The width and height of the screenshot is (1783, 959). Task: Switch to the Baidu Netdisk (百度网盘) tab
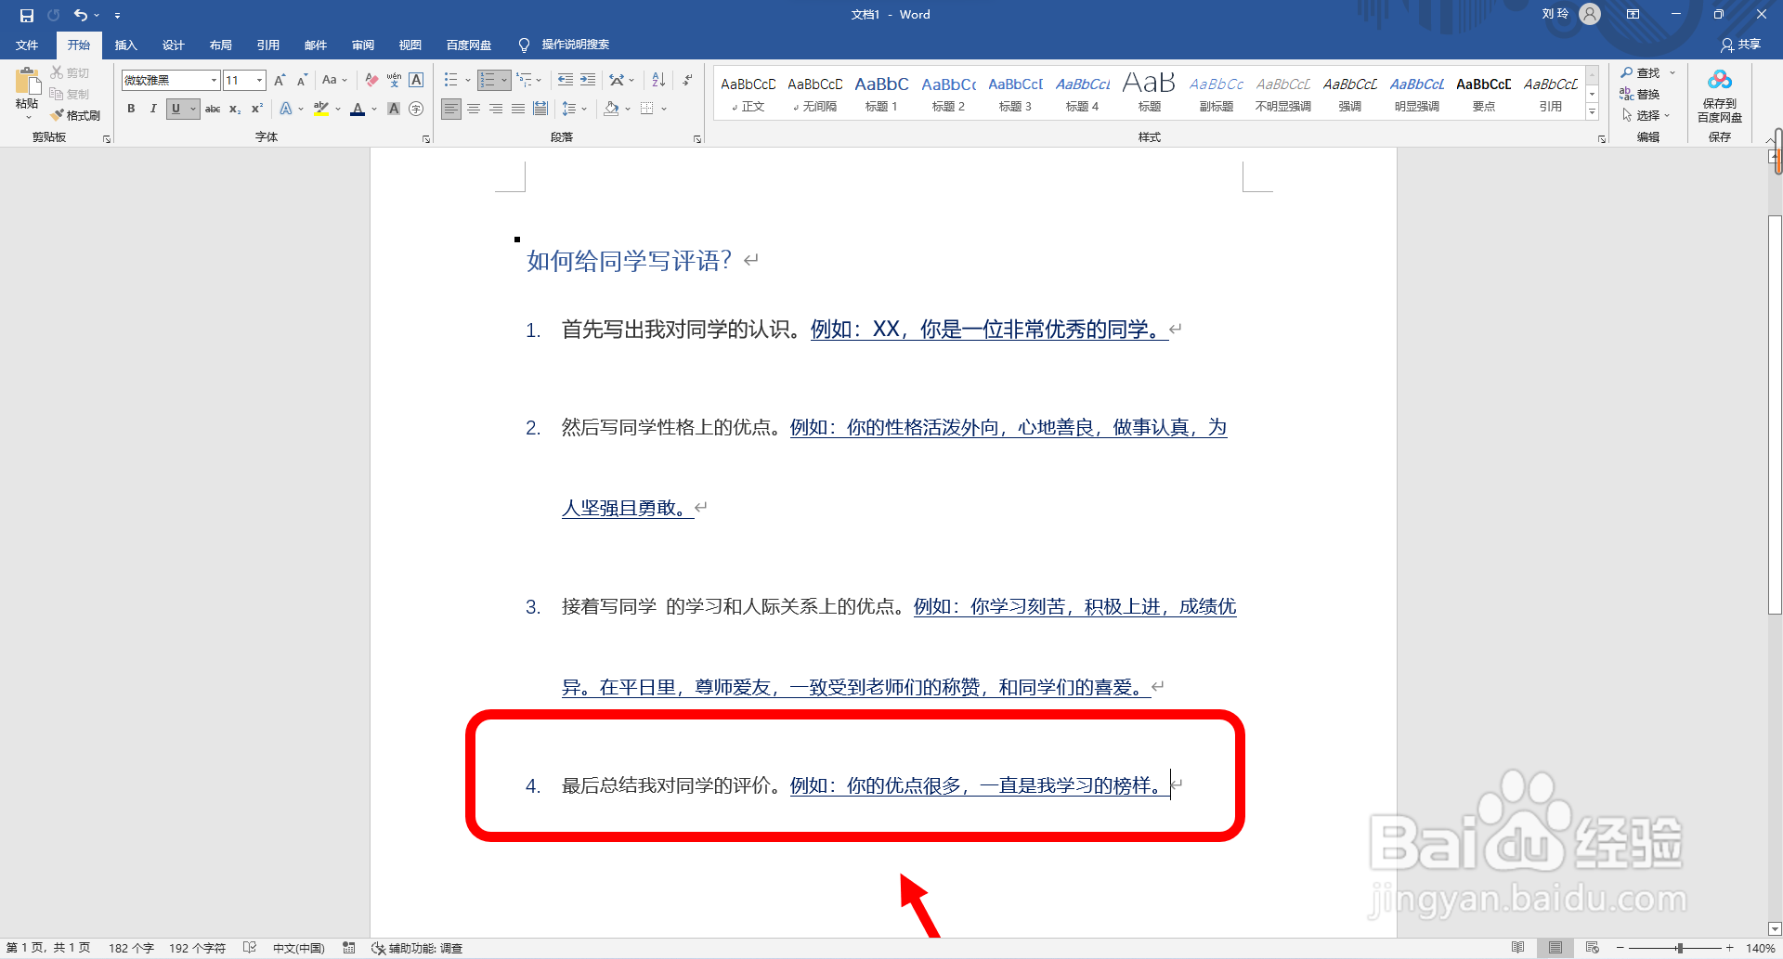click(x=468, y=45)
